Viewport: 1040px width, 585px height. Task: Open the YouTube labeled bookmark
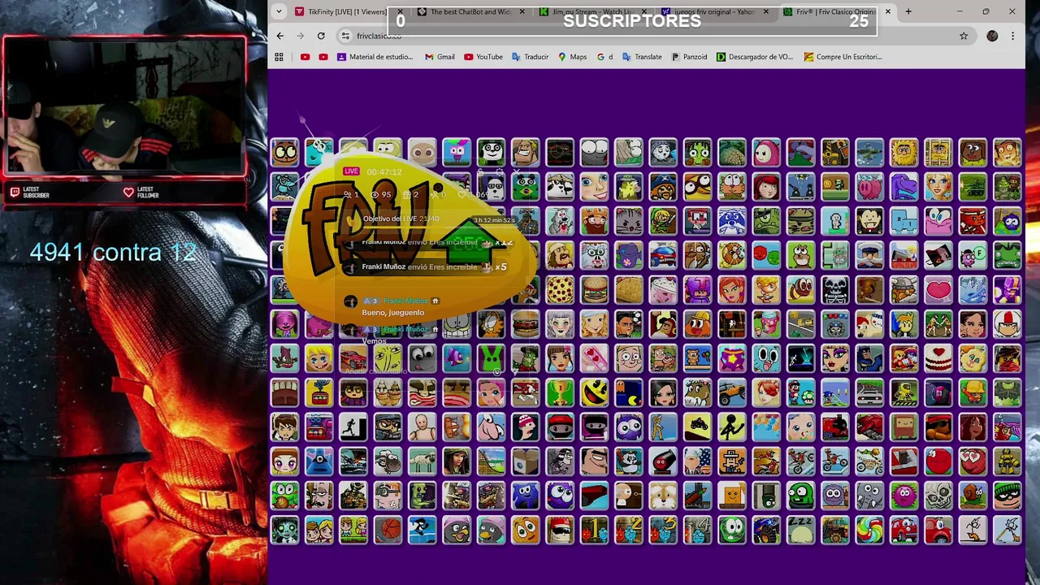(x=483, y=57)
